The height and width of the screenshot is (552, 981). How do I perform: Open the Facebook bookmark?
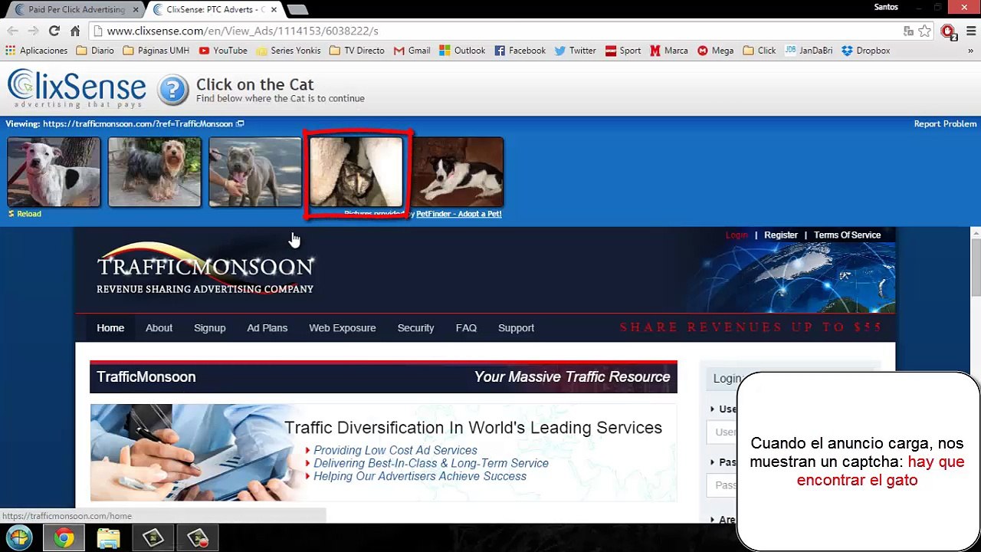pos(520,51)
